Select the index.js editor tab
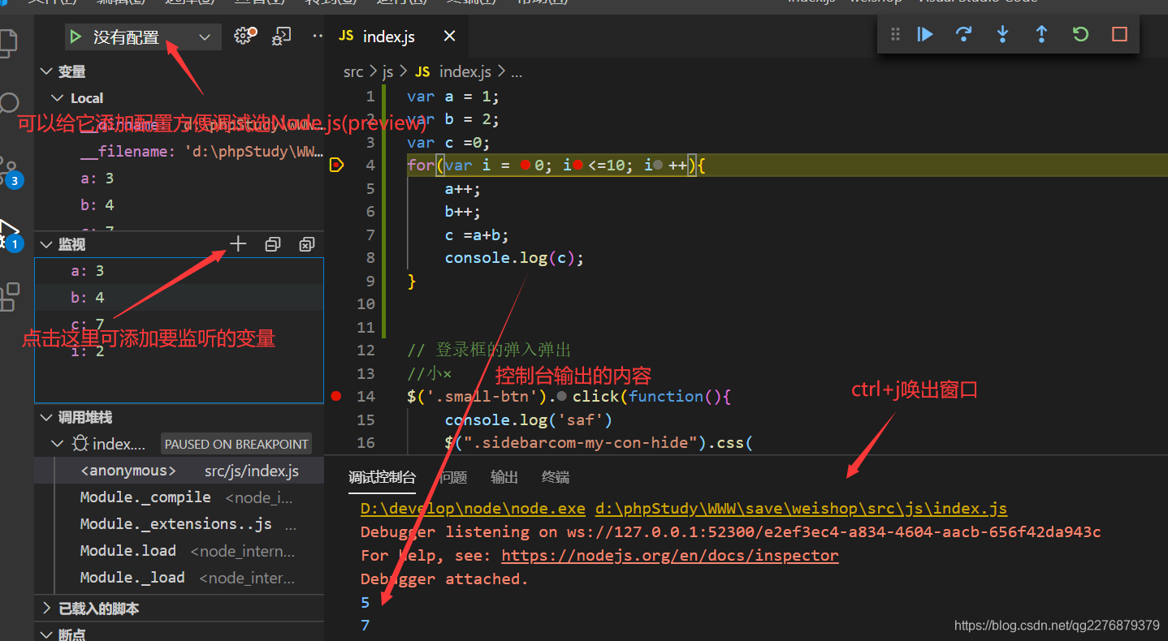 click(x=397, y=37)
